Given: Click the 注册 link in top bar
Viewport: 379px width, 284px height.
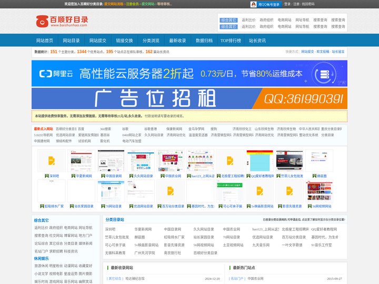Looking at the screenshot, I should 296,4.
